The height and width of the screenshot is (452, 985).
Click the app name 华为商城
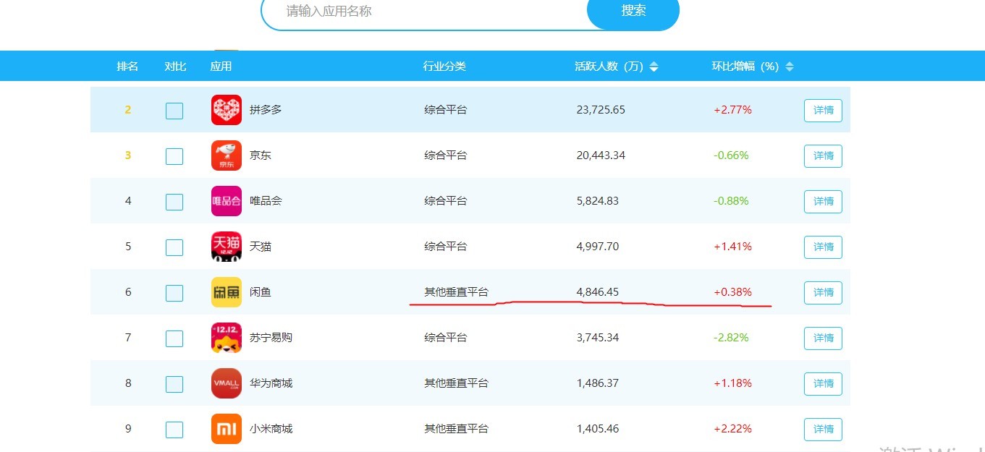(x=271, y=383)
